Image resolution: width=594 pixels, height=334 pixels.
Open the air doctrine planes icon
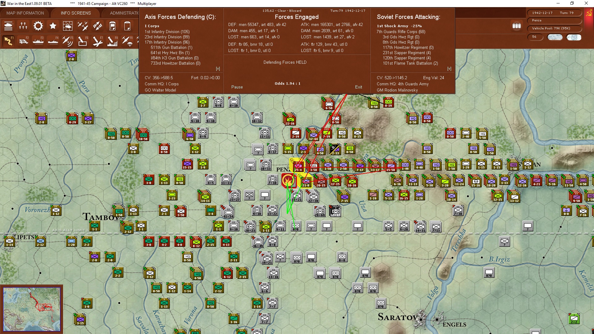coord(83,26)
